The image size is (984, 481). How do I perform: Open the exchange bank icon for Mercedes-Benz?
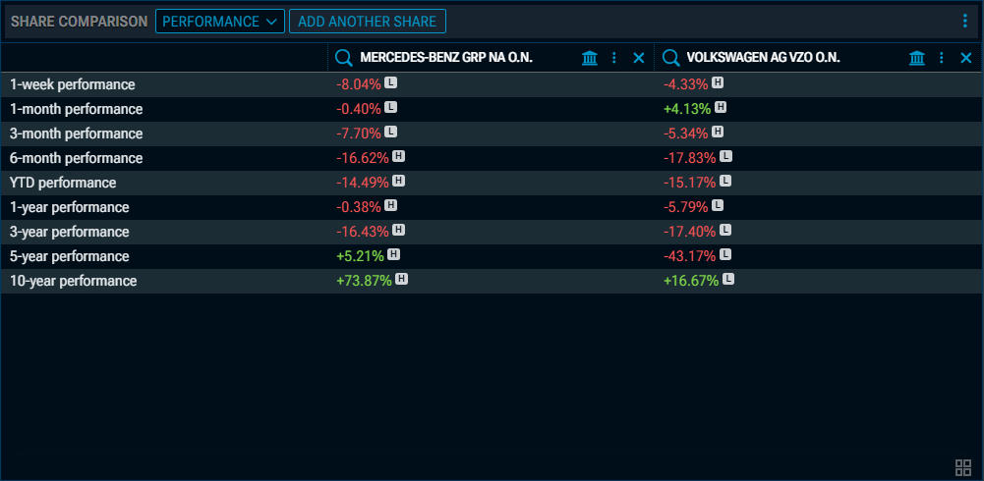click(x=590, y=58)
